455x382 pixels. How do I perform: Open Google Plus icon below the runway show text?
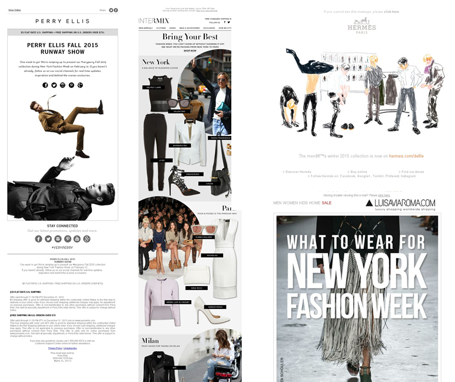(80, 85)
